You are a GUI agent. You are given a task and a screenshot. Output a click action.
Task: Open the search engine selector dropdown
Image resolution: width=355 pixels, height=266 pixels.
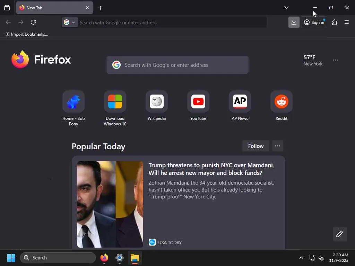(69, 23)
